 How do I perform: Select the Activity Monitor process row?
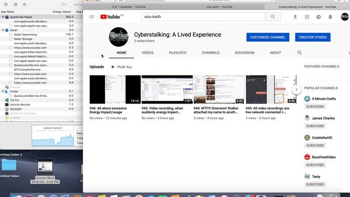point(42,105)
